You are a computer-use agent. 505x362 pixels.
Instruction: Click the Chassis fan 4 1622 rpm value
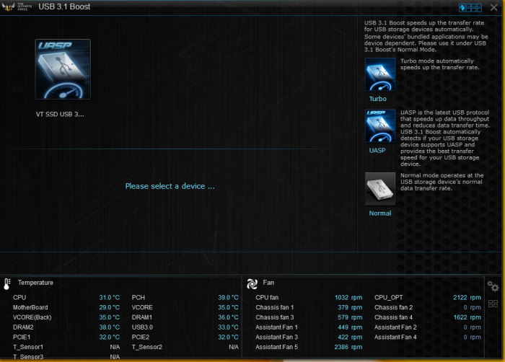tap(467, 317)
